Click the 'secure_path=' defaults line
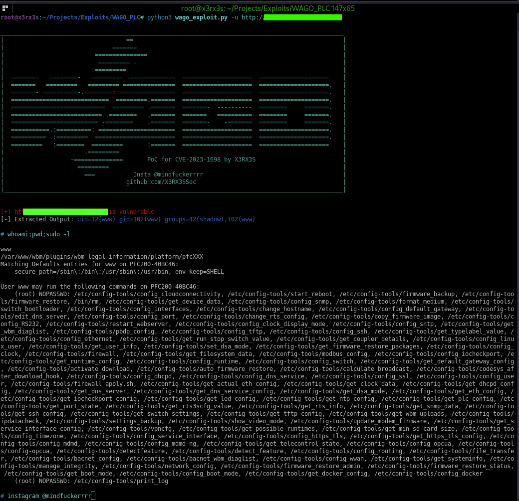 (x=119, y=272)
